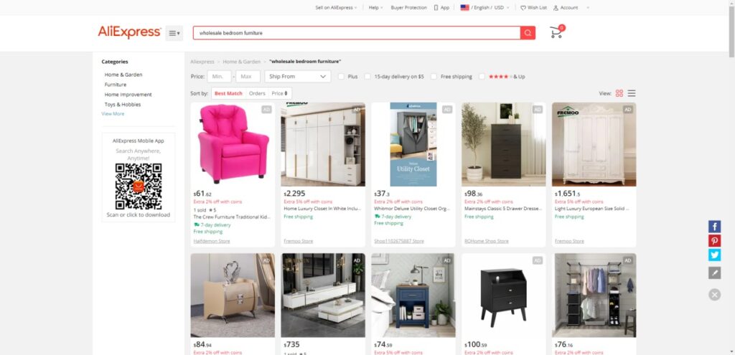Dismiss the floating side panel with X
This screenshot has width=735, height=355.
(714, 295)
